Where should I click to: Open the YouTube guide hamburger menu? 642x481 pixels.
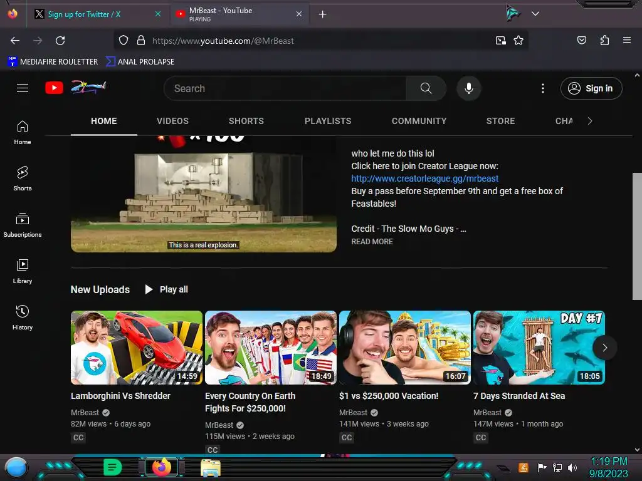point(23,88)
